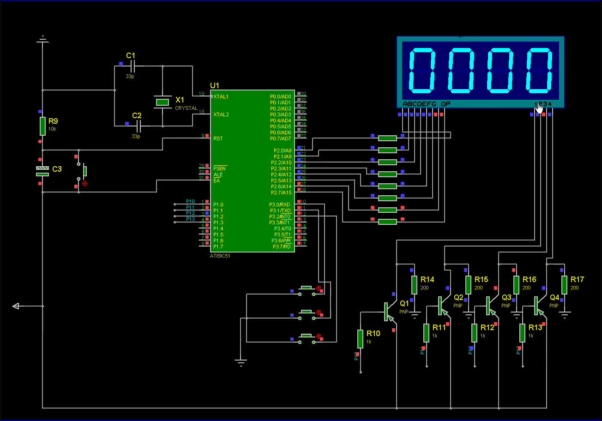Click the RST pin label

(x=218, y=138)
